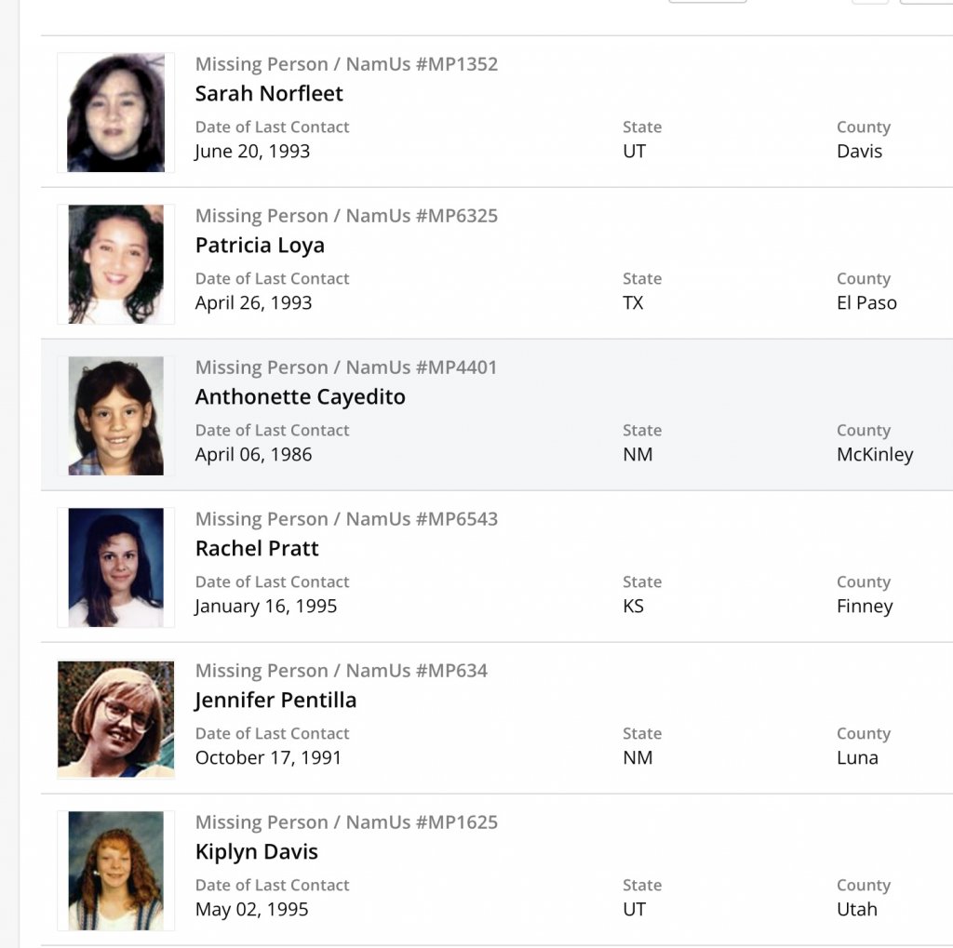This screenshot has width=953, height=948.
Task: Select the NamUs #MP6325 case label
Action: click(346, 216)
